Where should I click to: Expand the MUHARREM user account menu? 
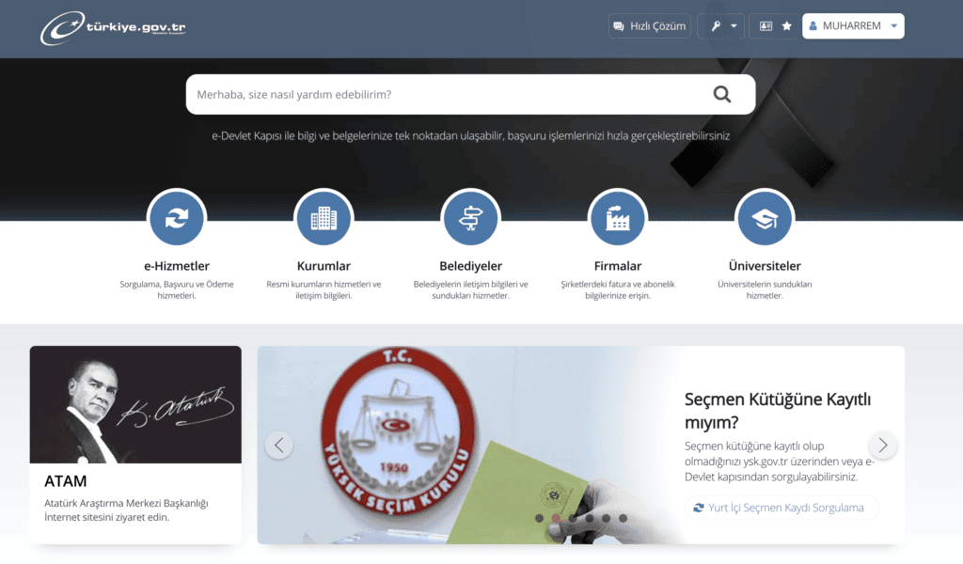click(x=853, y=26)
